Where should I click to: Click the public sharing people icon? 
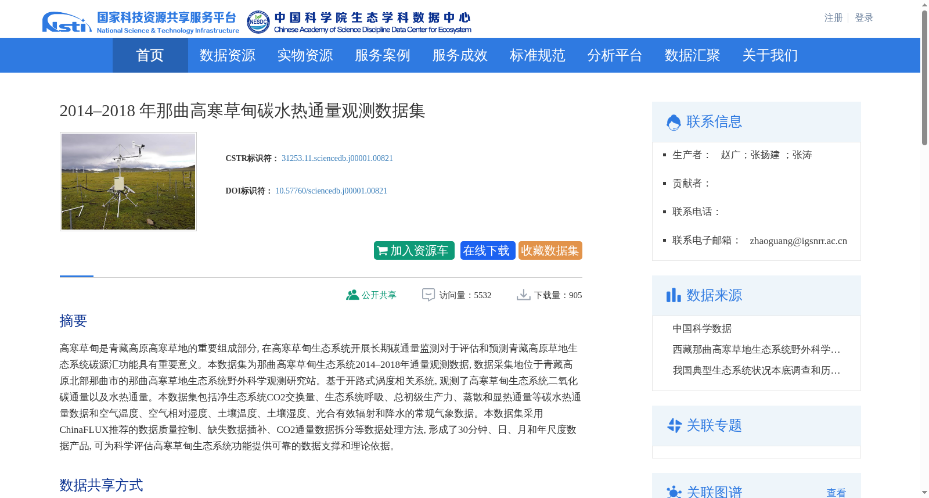pyautogui.click(x=352, y=295)
